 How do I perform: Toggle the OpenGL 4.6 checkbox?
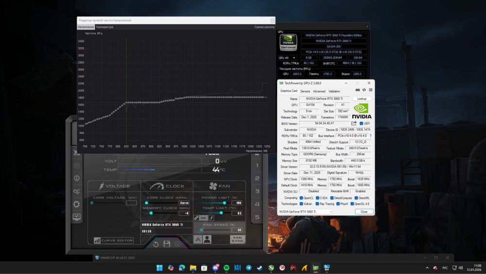352,204
